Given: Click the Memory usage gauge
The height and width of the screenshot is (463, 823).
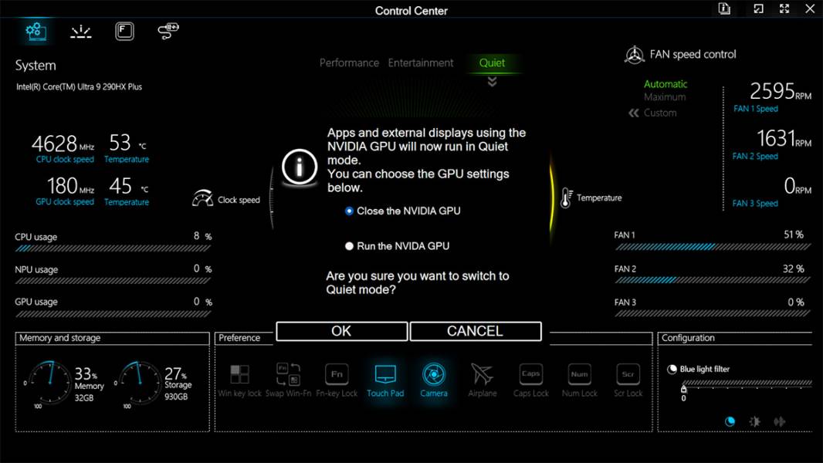Looking at the screenshot, I should [50, 382].
